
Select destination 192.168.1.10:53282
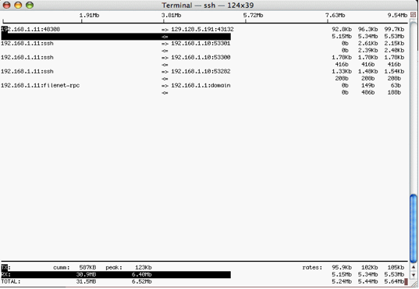pyautogui.click(x=201, y=71)
